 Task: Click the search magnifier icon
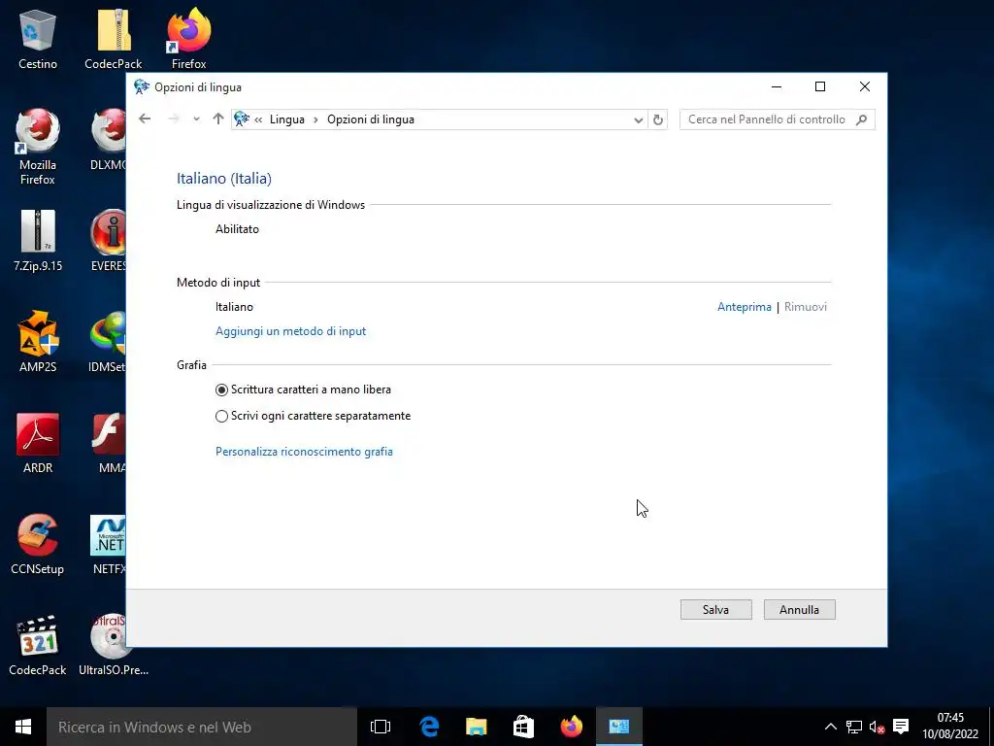[861, 119]
